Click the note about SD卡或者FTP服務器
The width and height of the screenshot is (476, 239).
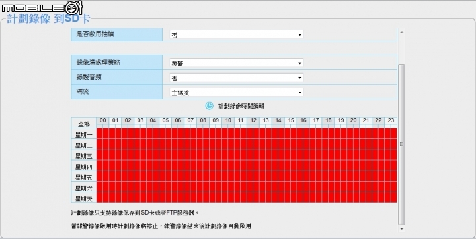[x=135, y=213]
